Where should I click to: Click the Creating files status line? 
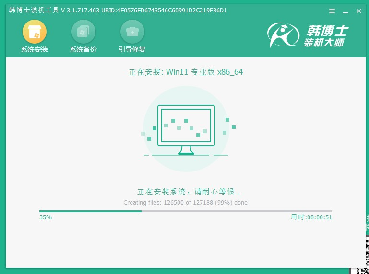point(185,203)
